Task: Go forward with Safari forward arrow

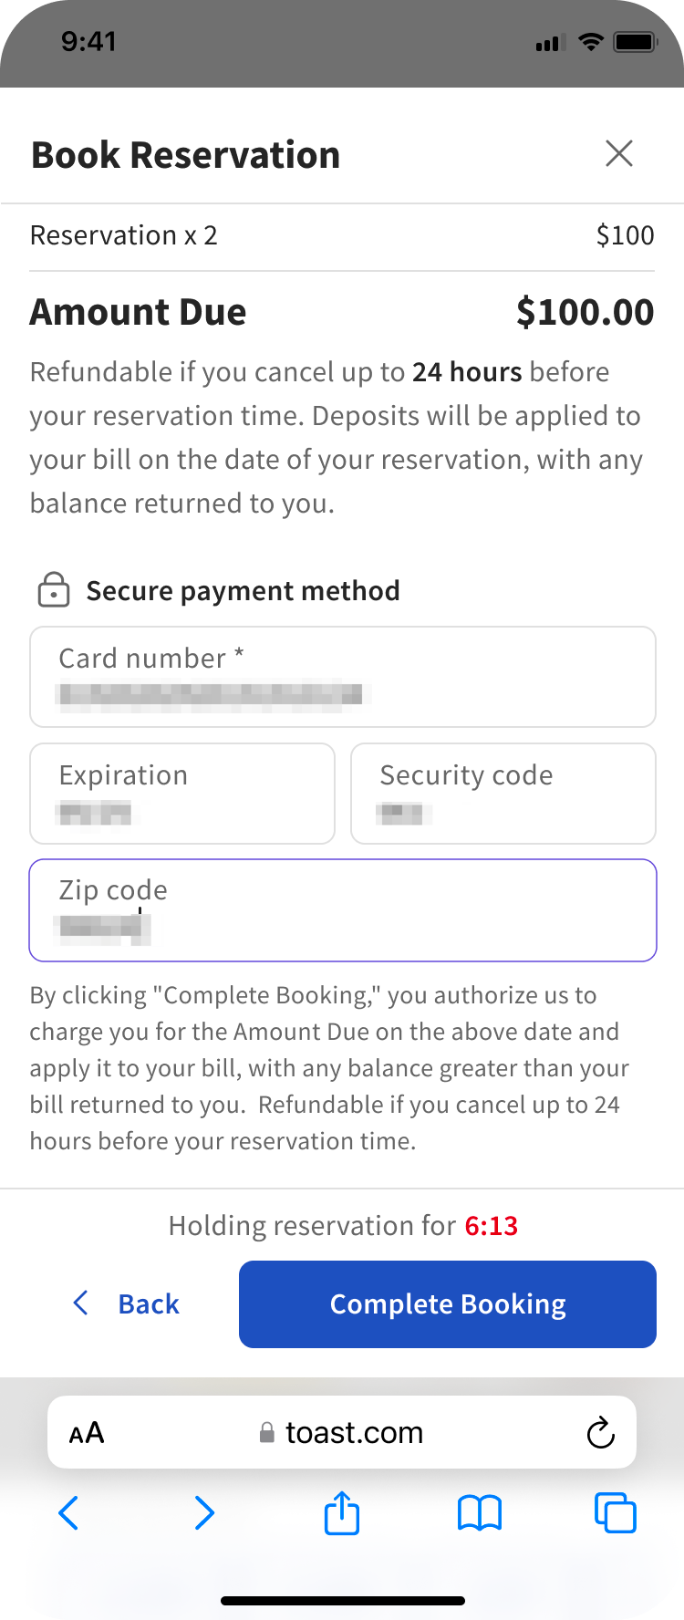Action: click(x=204, y=1513)
